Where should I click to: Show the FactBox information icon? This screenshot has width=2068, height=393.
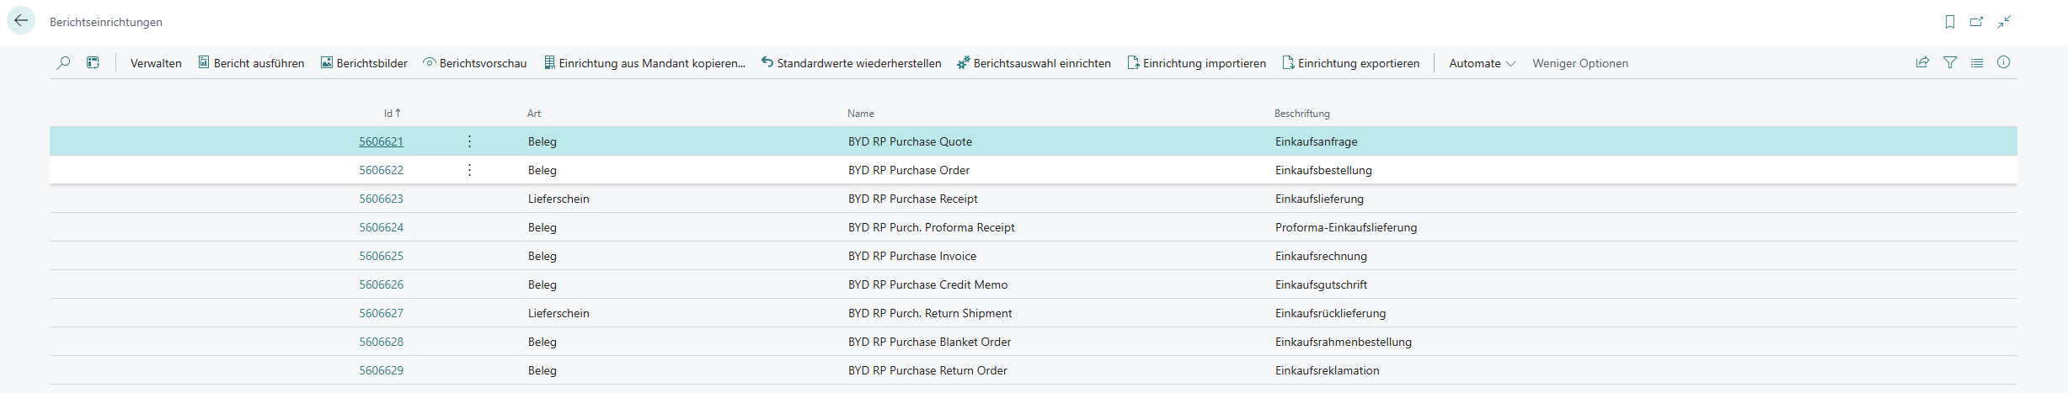(x=2003, y=63)
